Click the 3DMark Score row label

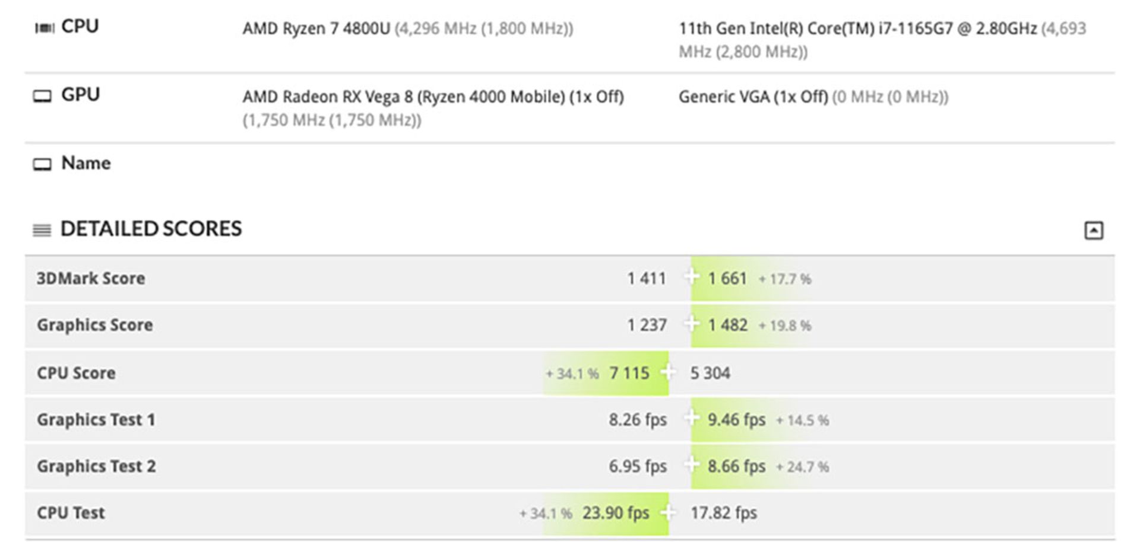click(91, 278)
